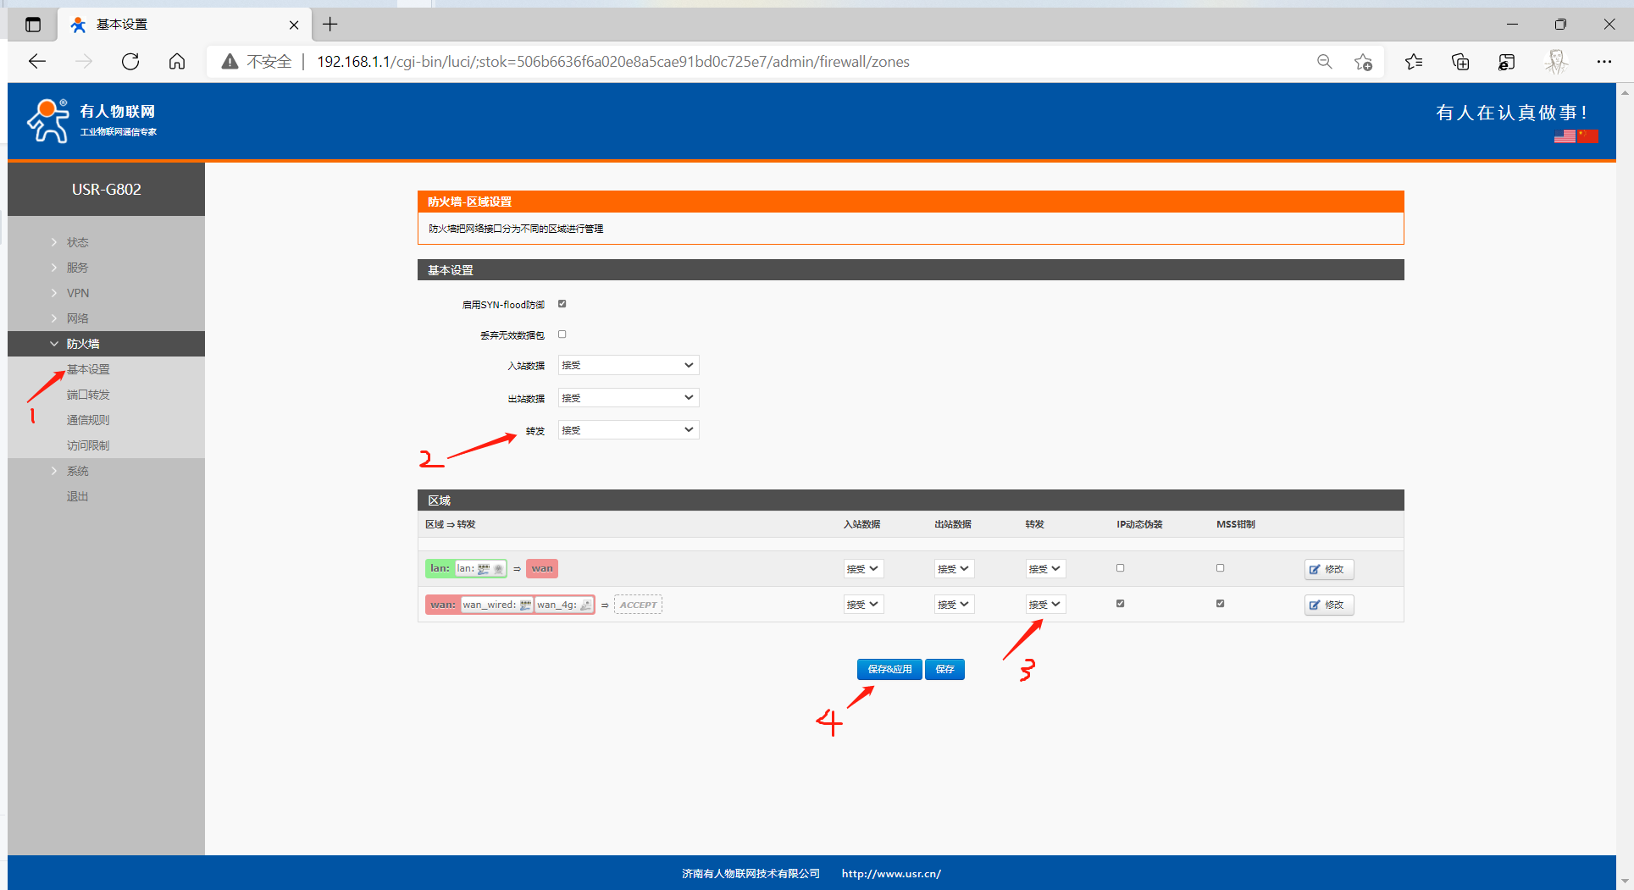Open browser collections icon

click(x=1460, y=62)
